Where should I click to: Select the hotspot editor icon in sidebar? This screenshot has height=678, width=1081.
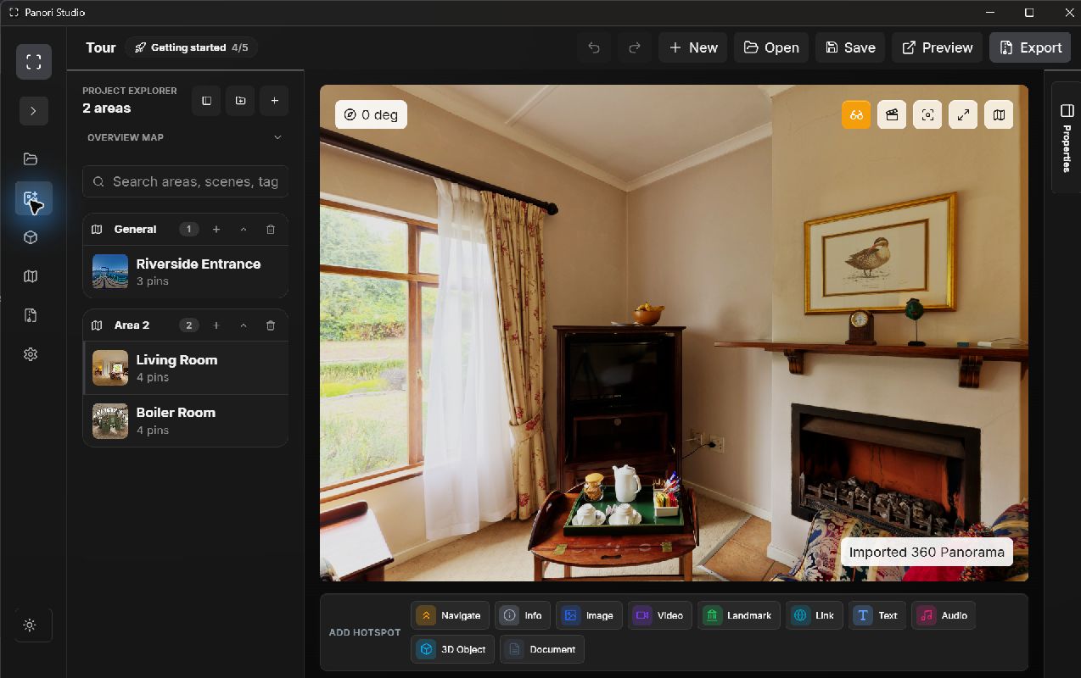[33, 199]
